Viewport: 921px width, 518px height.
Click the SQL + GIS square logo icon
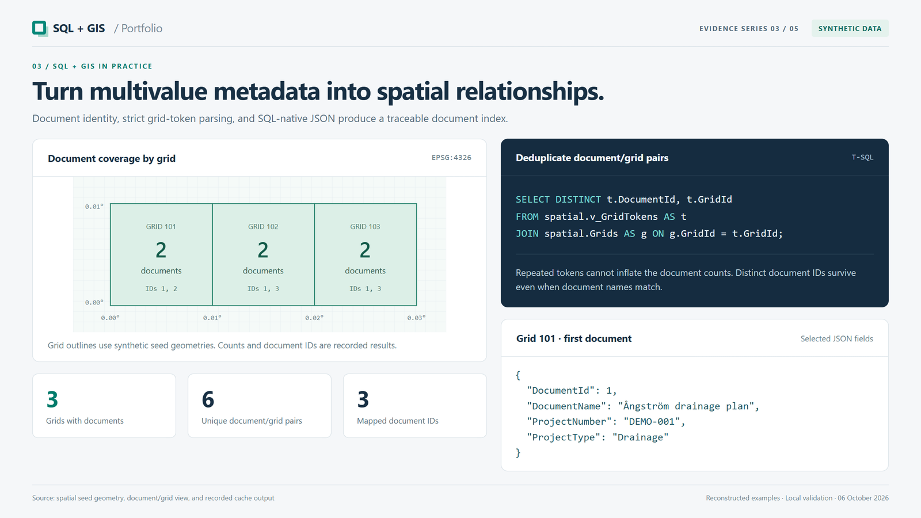(x=40, y=28)
